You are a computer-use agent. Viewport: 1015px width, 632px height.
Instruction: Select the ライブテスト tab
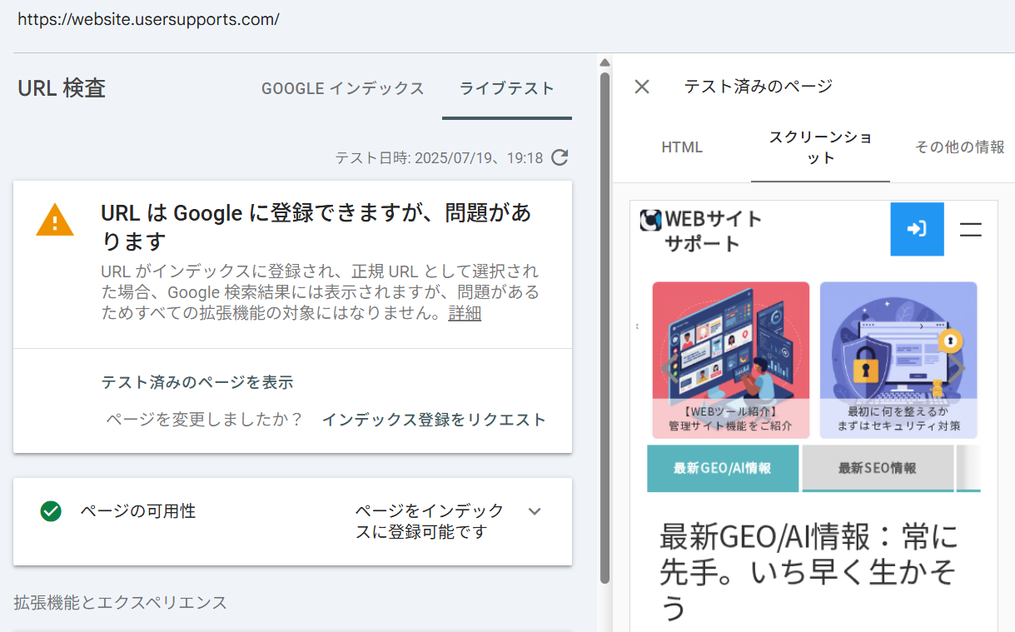(x=506, y=88)
